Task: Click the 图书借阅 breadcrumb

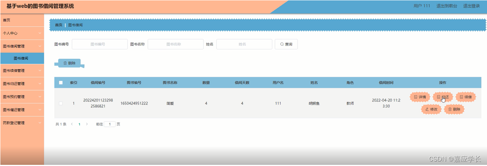Action: (x=75, y=25)
